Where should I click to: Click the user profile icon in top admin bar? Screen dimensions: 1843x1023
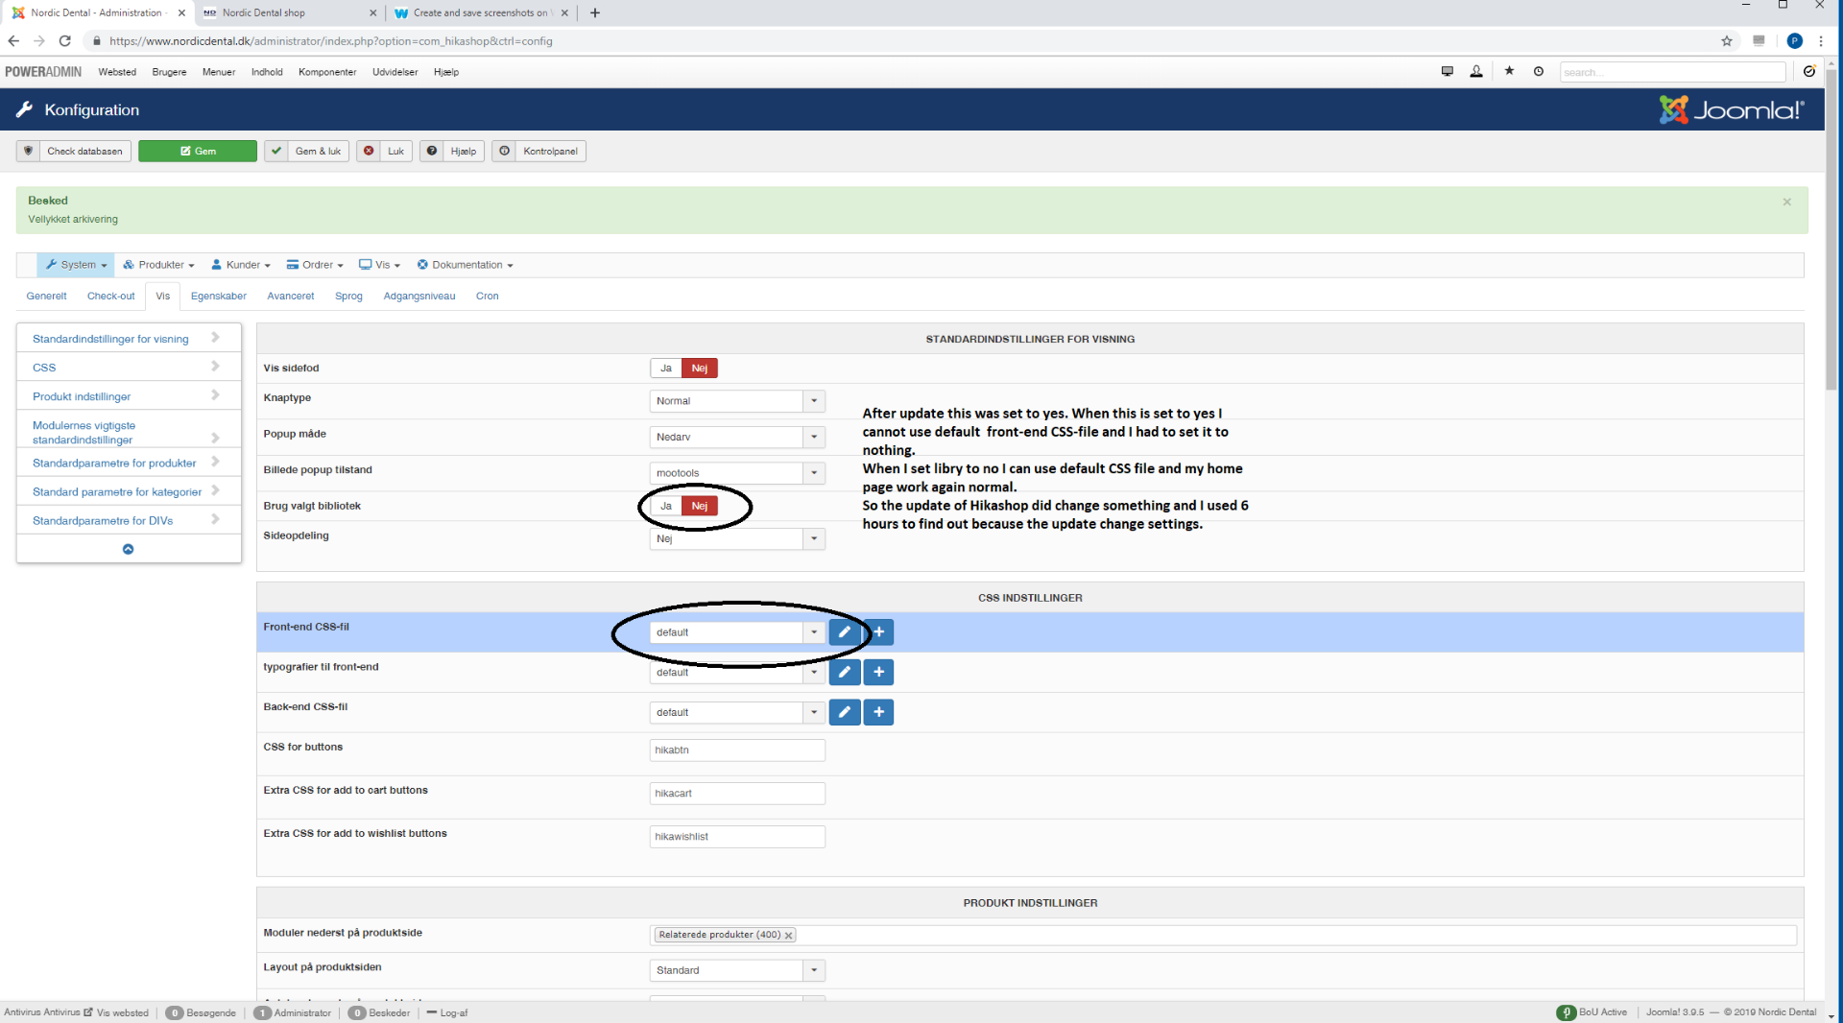click(x=1476, y=72)
